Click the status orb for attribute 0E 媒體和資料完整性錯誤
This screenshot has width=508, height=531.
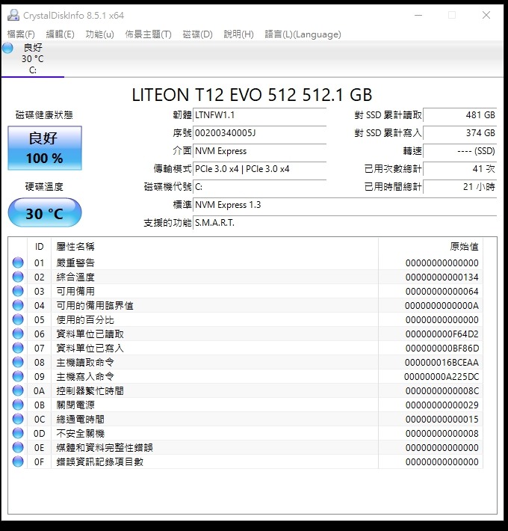tap(18, 448)
